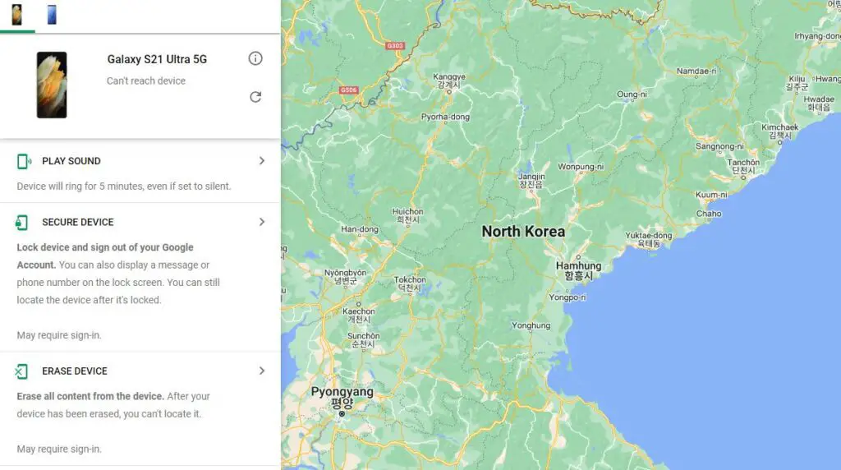Viewport: 841px width, 470px height.
Task: Expand Play Sound with its chevron arrow
Action: [x=262, y=161]
